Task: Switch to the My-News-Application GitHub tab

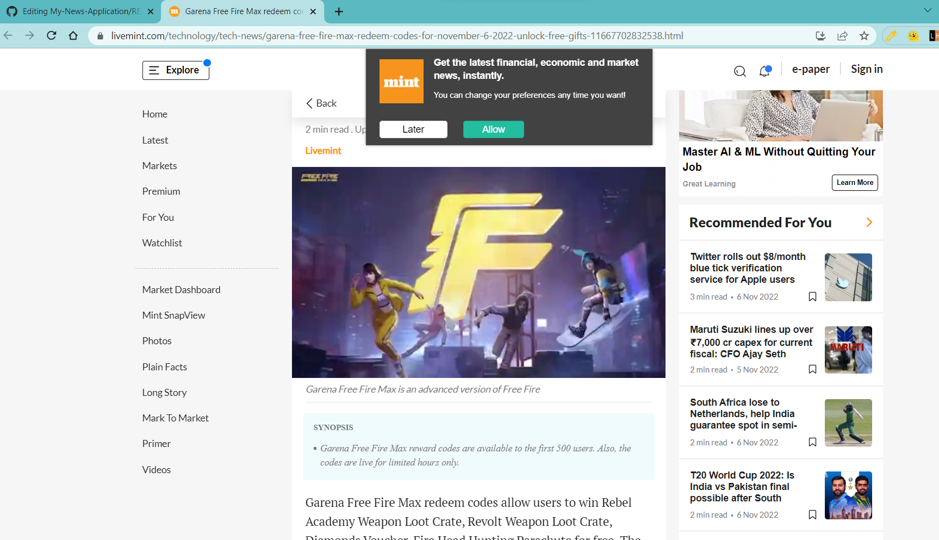Action: (x=76, y=11)
